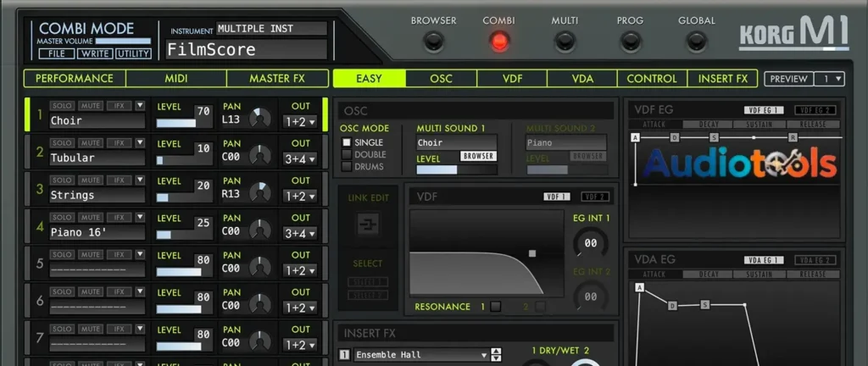Open the Ensemble Hall effect dropdown

click(x=421, y=355)
